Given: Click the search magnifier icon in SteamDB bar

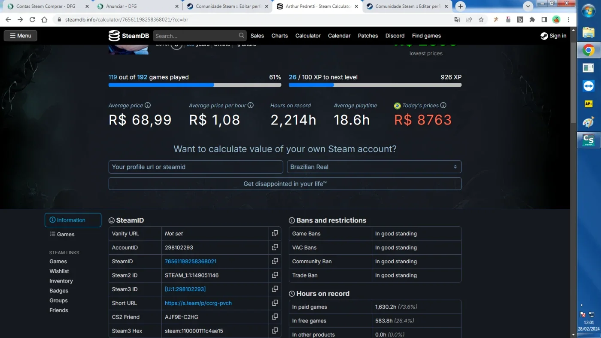Looking at the screenshot, I should pyautogui.click(x=242, y=36).
